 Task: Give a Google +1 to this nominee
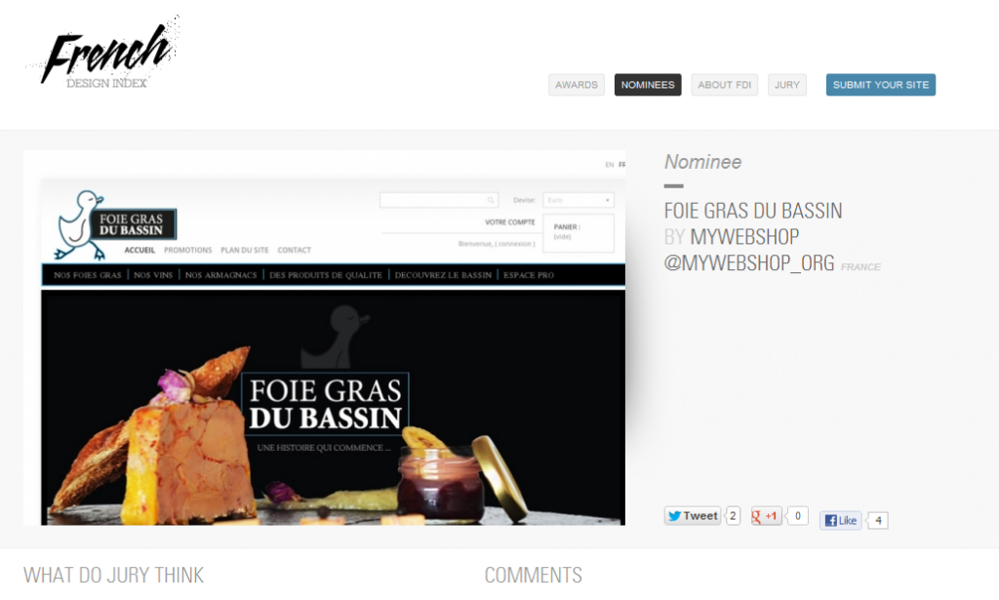tap(768, 515)
